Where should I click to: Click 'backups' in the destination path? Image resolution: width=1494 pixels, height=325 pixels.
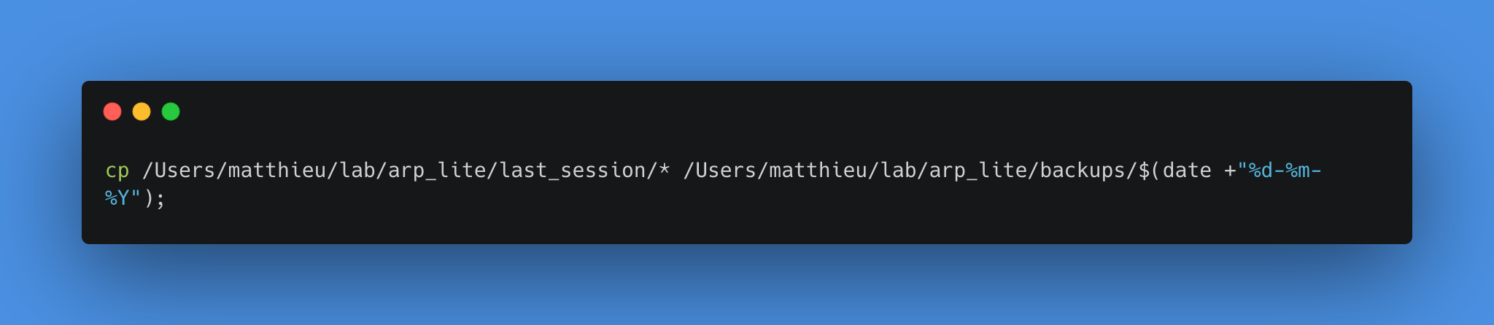click(1083, 171)
